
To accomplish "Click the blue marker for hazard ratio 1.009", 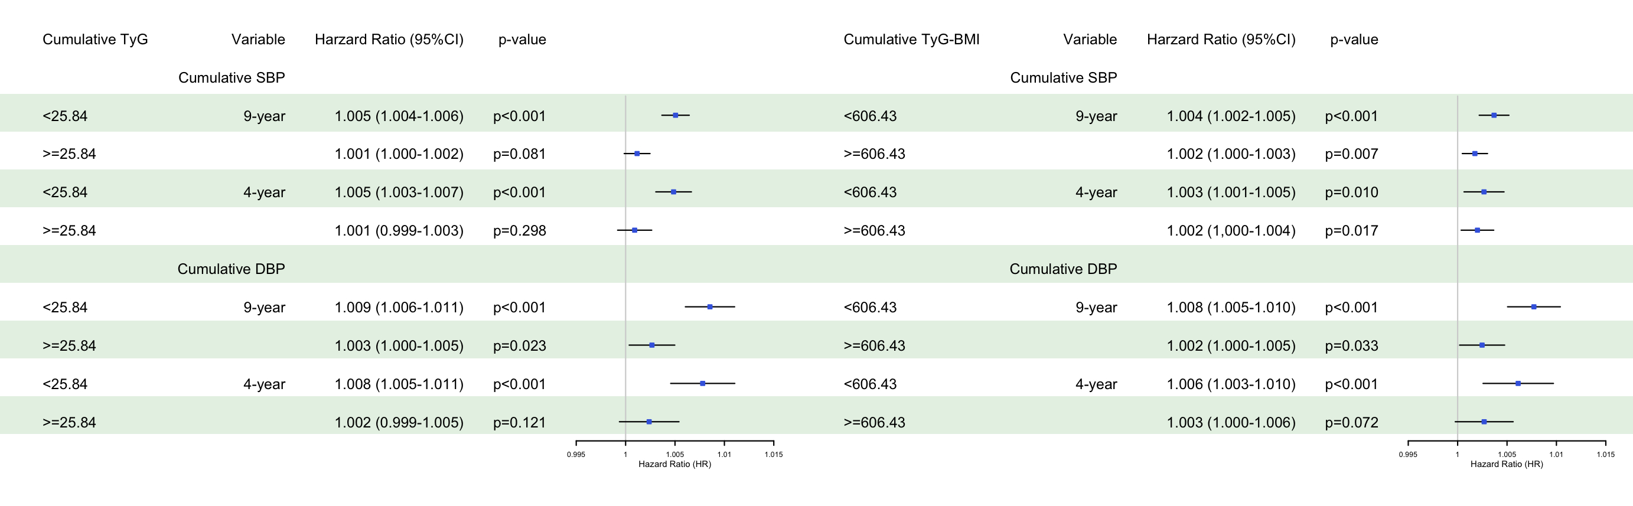I will click(x=710, y=307).
